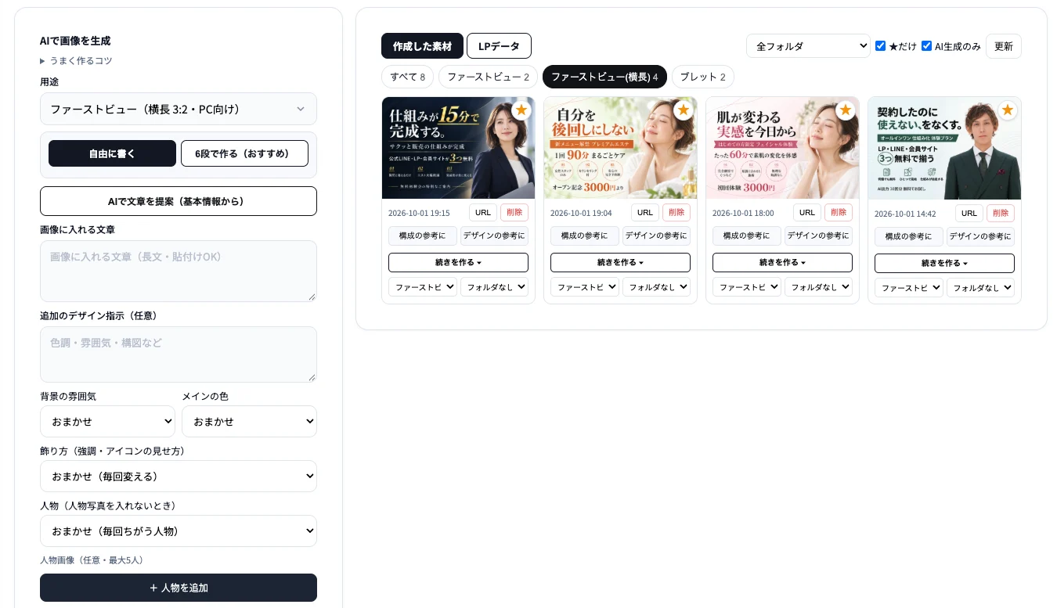1057x608 pixels.
Task: Select the ファーストビュー(横長) 4 filter tab
Action: click(604, 77)
